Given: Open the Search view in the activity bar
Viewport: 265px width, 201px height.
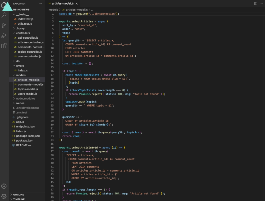Looking at the screenshot, I should [4, 15].
